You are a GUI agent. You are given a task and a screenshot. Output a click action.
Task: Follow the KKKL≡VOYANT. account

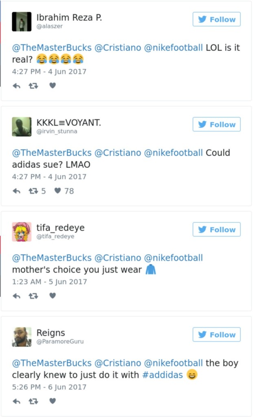point(216,124)
